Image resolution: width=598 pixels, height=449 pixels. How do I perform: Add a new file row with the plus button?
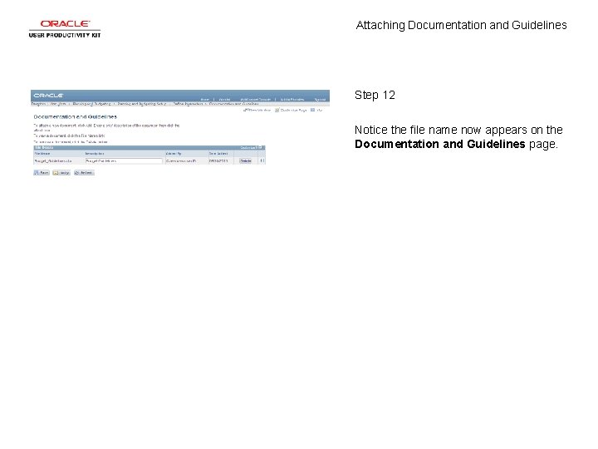(x=262, y=161)
